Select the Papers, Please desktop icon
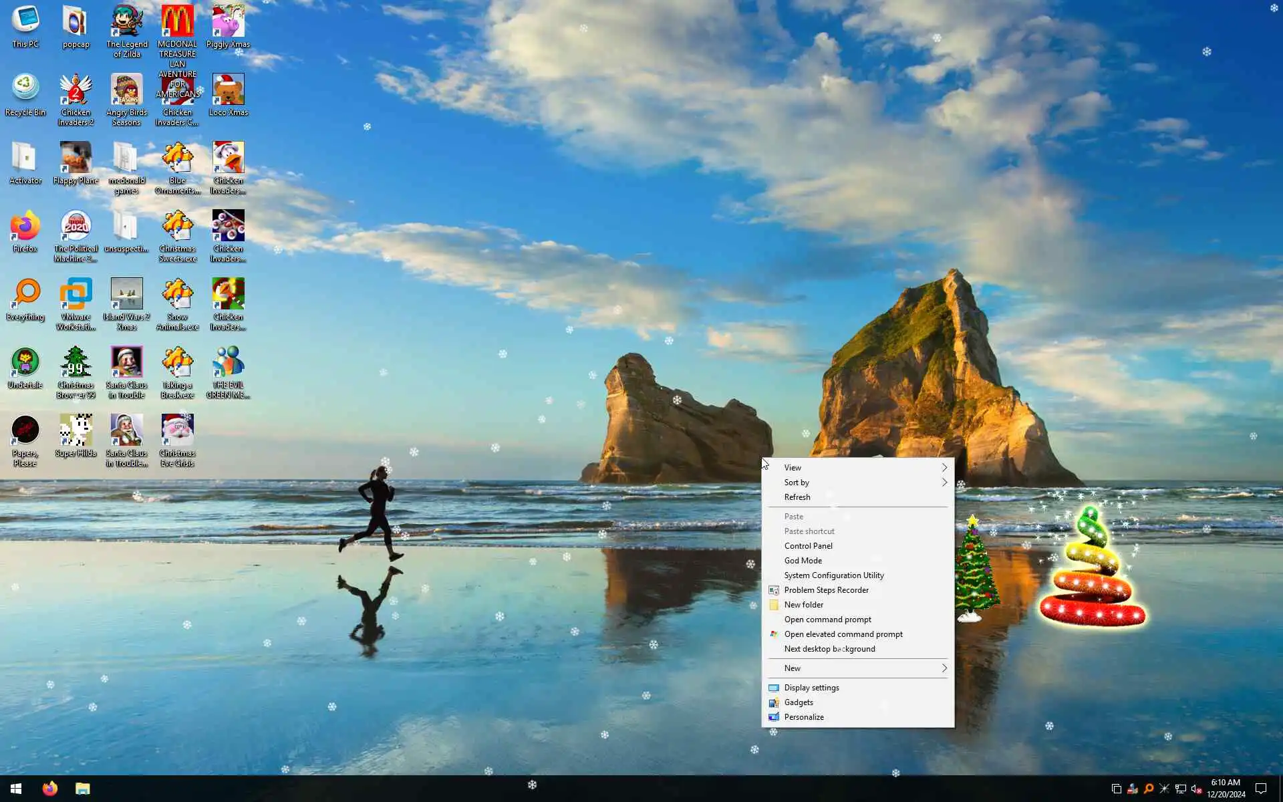 point(25,432)
